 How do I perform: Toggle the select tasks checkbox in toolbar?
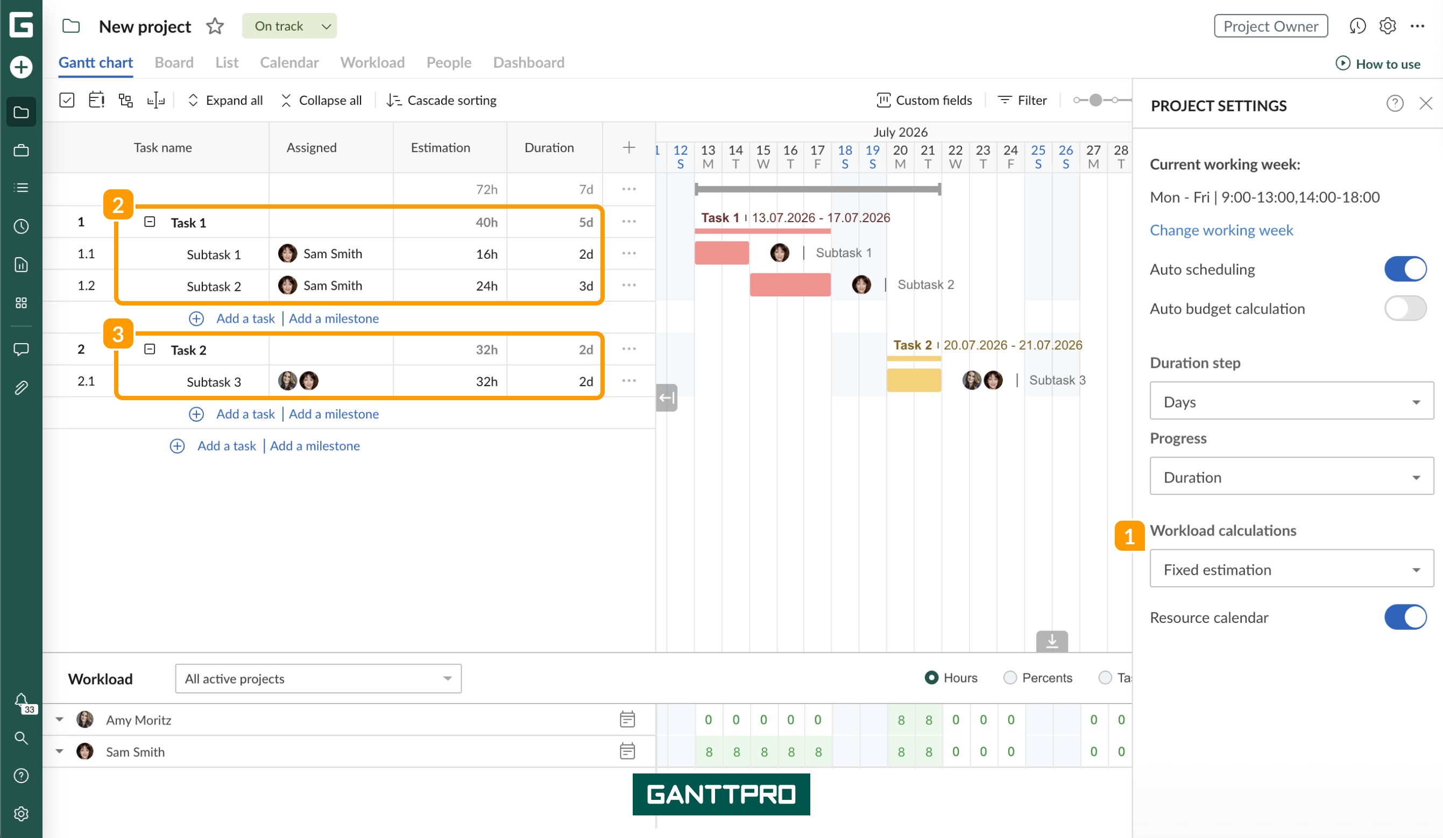pyautogui.click(x=67, y=100)
